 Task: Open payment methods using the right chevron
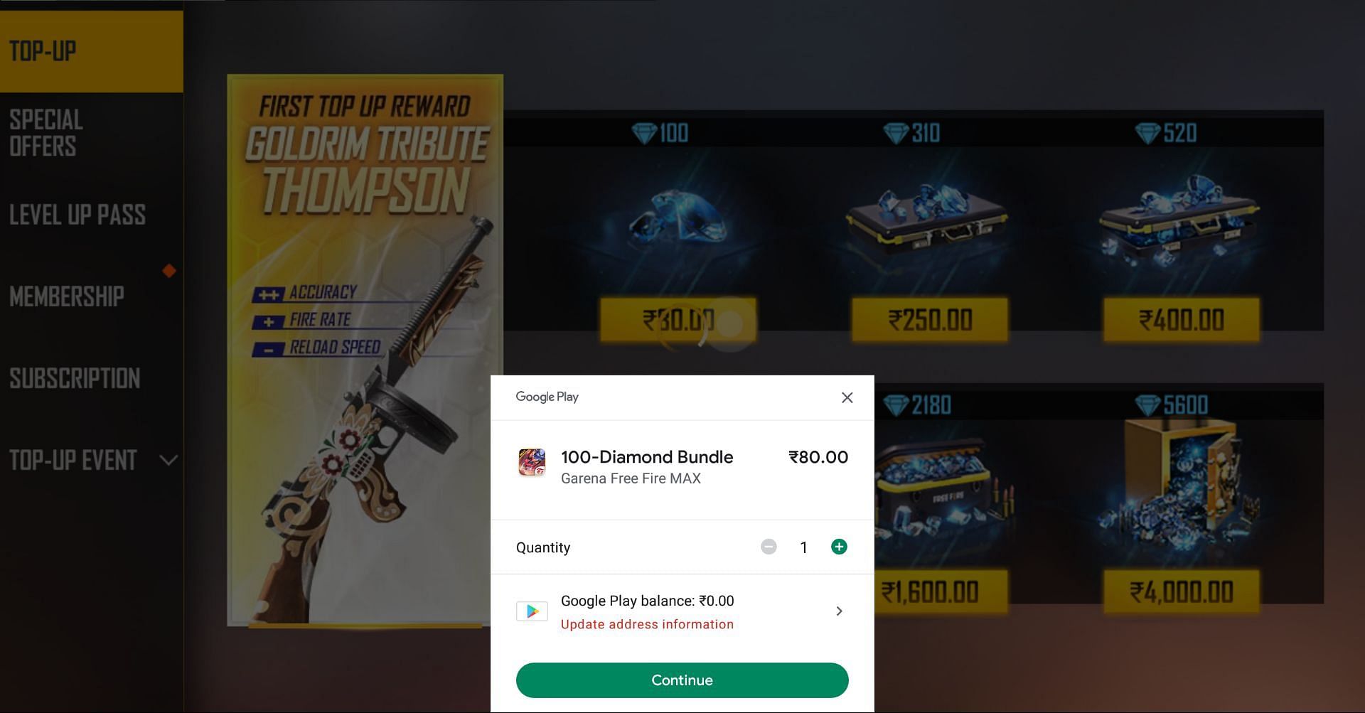point(840,611)
